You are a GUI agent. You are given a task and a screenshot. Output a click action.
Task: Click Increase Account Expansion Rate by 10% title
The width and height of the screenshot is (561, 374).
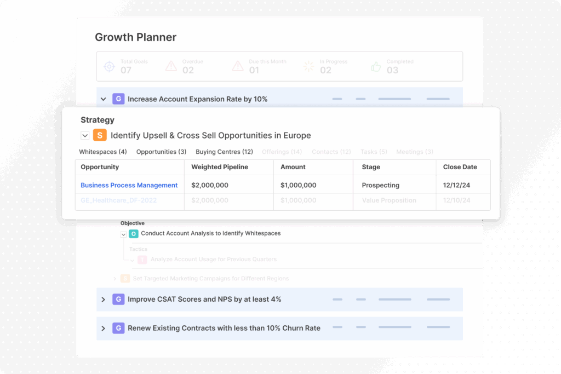[x=197, y=99]
